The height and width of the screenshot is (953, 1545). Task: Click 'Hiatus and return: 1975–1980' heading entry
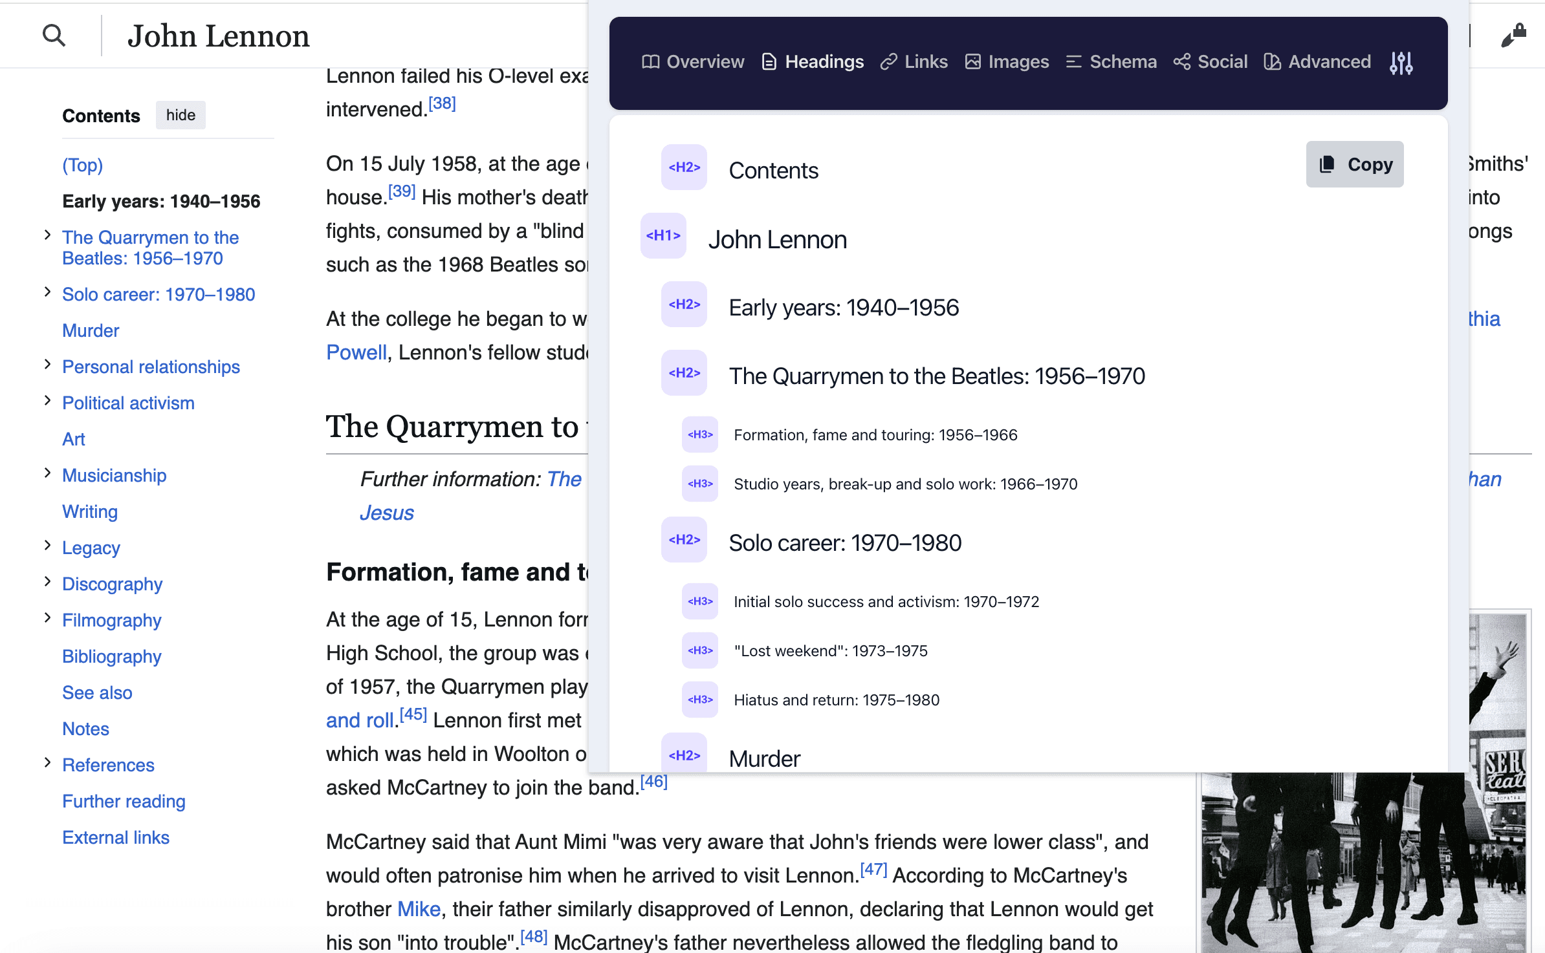(837, 700)
